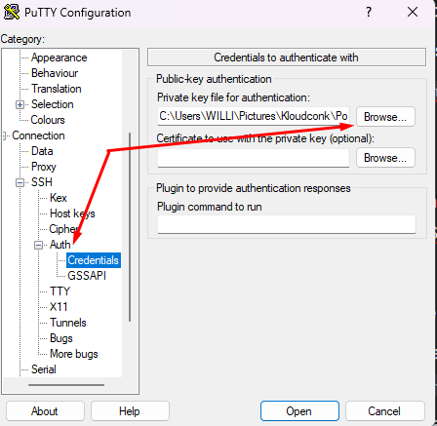Expand the Selection tree node

20,104
